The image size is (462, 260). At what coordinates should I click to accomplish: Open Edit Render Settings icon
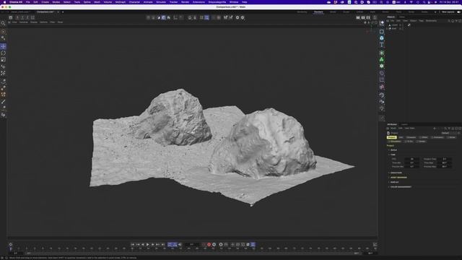tap(368, 17)
